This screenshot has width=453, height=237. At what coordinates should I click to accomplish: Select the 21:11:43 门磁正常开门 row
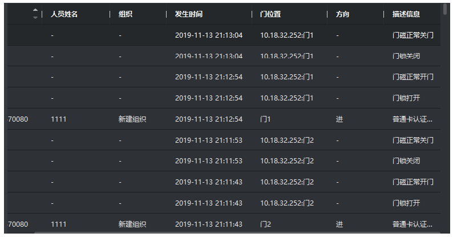click(x=224, y=182)
